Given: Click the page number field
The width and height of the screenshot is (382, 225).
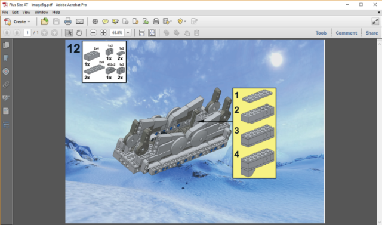Looking at the screenshot, I should 27,33.
